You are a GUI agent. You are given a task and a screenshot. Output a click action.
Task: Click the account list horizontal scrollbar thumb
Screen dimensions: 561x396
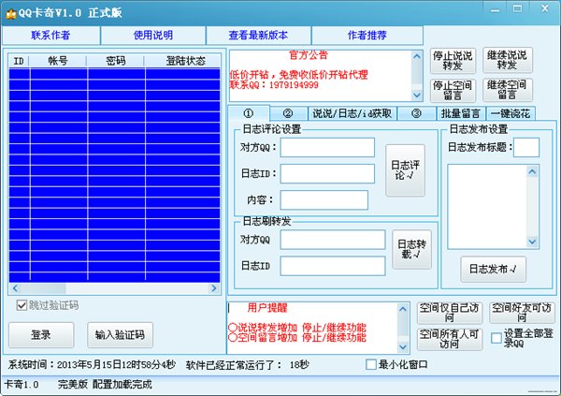43,288
